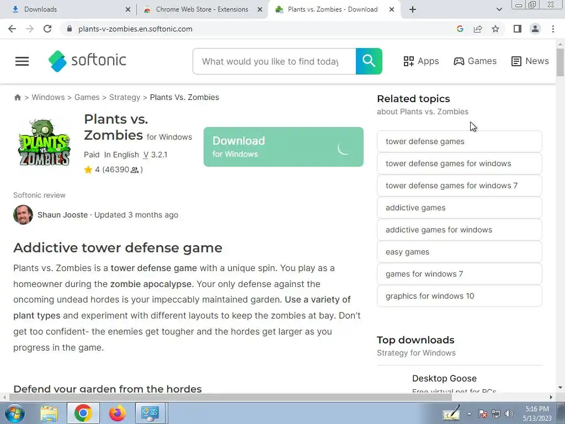Close the Downloads tab
This screenshot has height=424, width=565.
[128, 10]
